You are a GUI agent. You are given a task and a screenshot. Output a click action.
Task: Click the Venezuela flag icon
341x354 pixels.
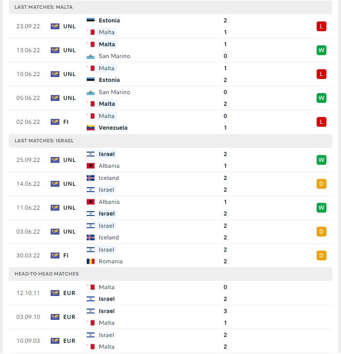click(x=91, y=128)
